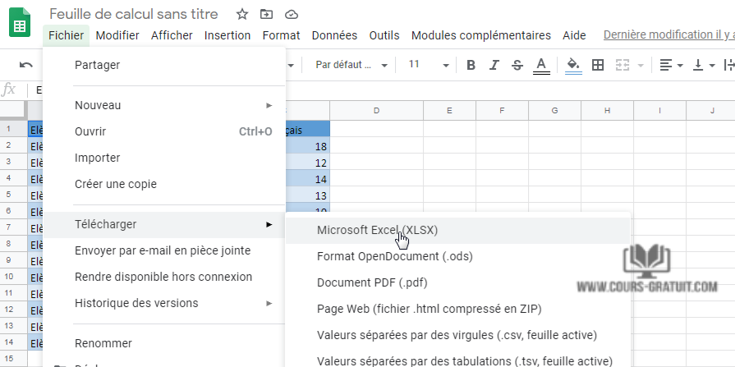Open the fill color picker
This screenshot has height=367, width=735.
click(573, 65)
